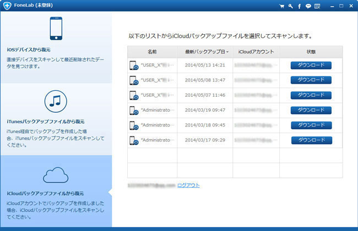Click the FoneLab shield logo icon
The width and height of the screenshot is (358, 231).
(6, 6)
